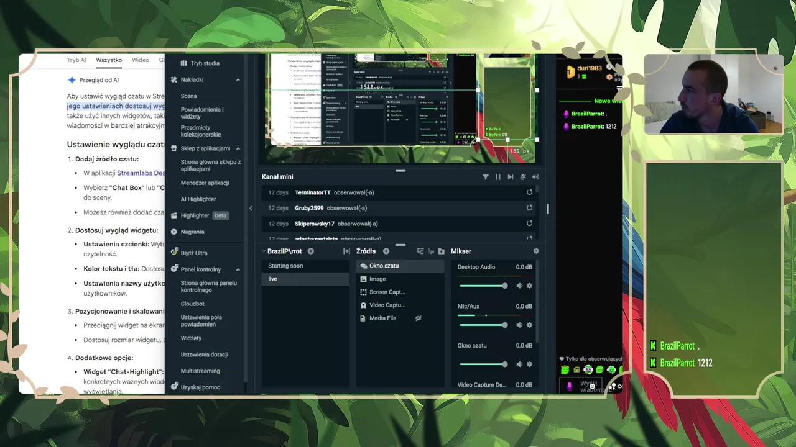Open the Scena menu entry

click(189, 96)
